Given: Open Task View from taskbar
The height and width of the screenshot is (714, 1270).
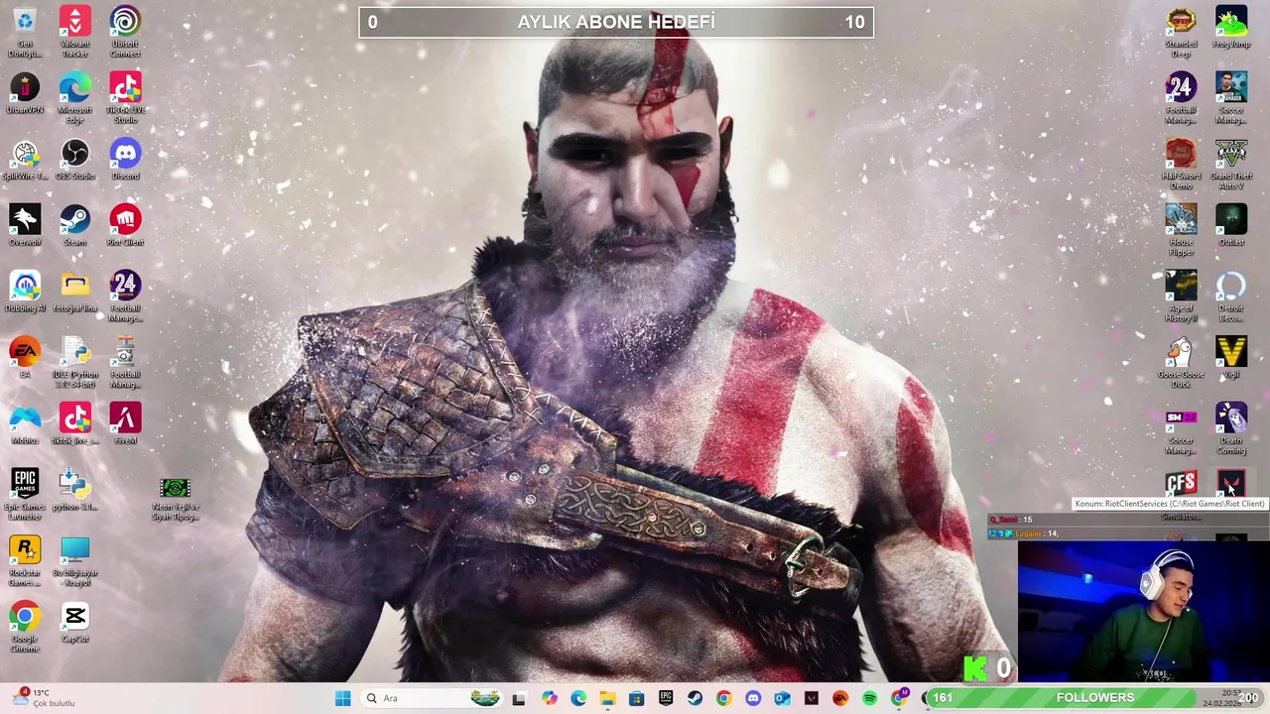Looking at the screenshot, I should (x=518, y=698).
